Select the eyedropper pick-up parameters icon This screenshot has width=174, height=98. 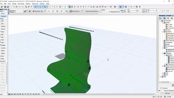point(29,7)
